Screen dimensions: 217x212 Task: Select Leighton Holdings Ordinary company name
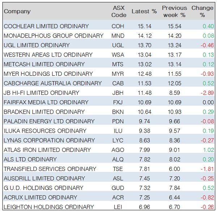(49, 207)
